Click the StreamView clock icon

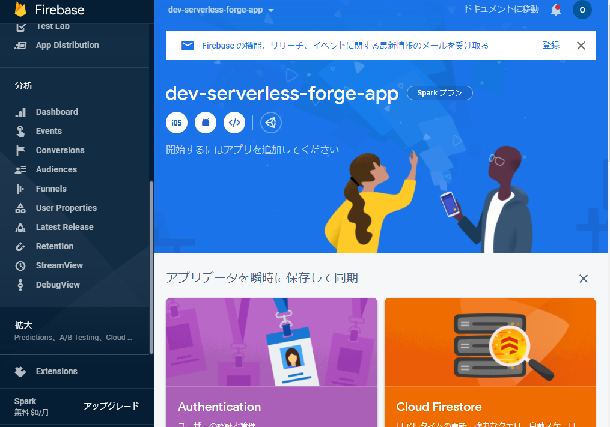[20, 266]
